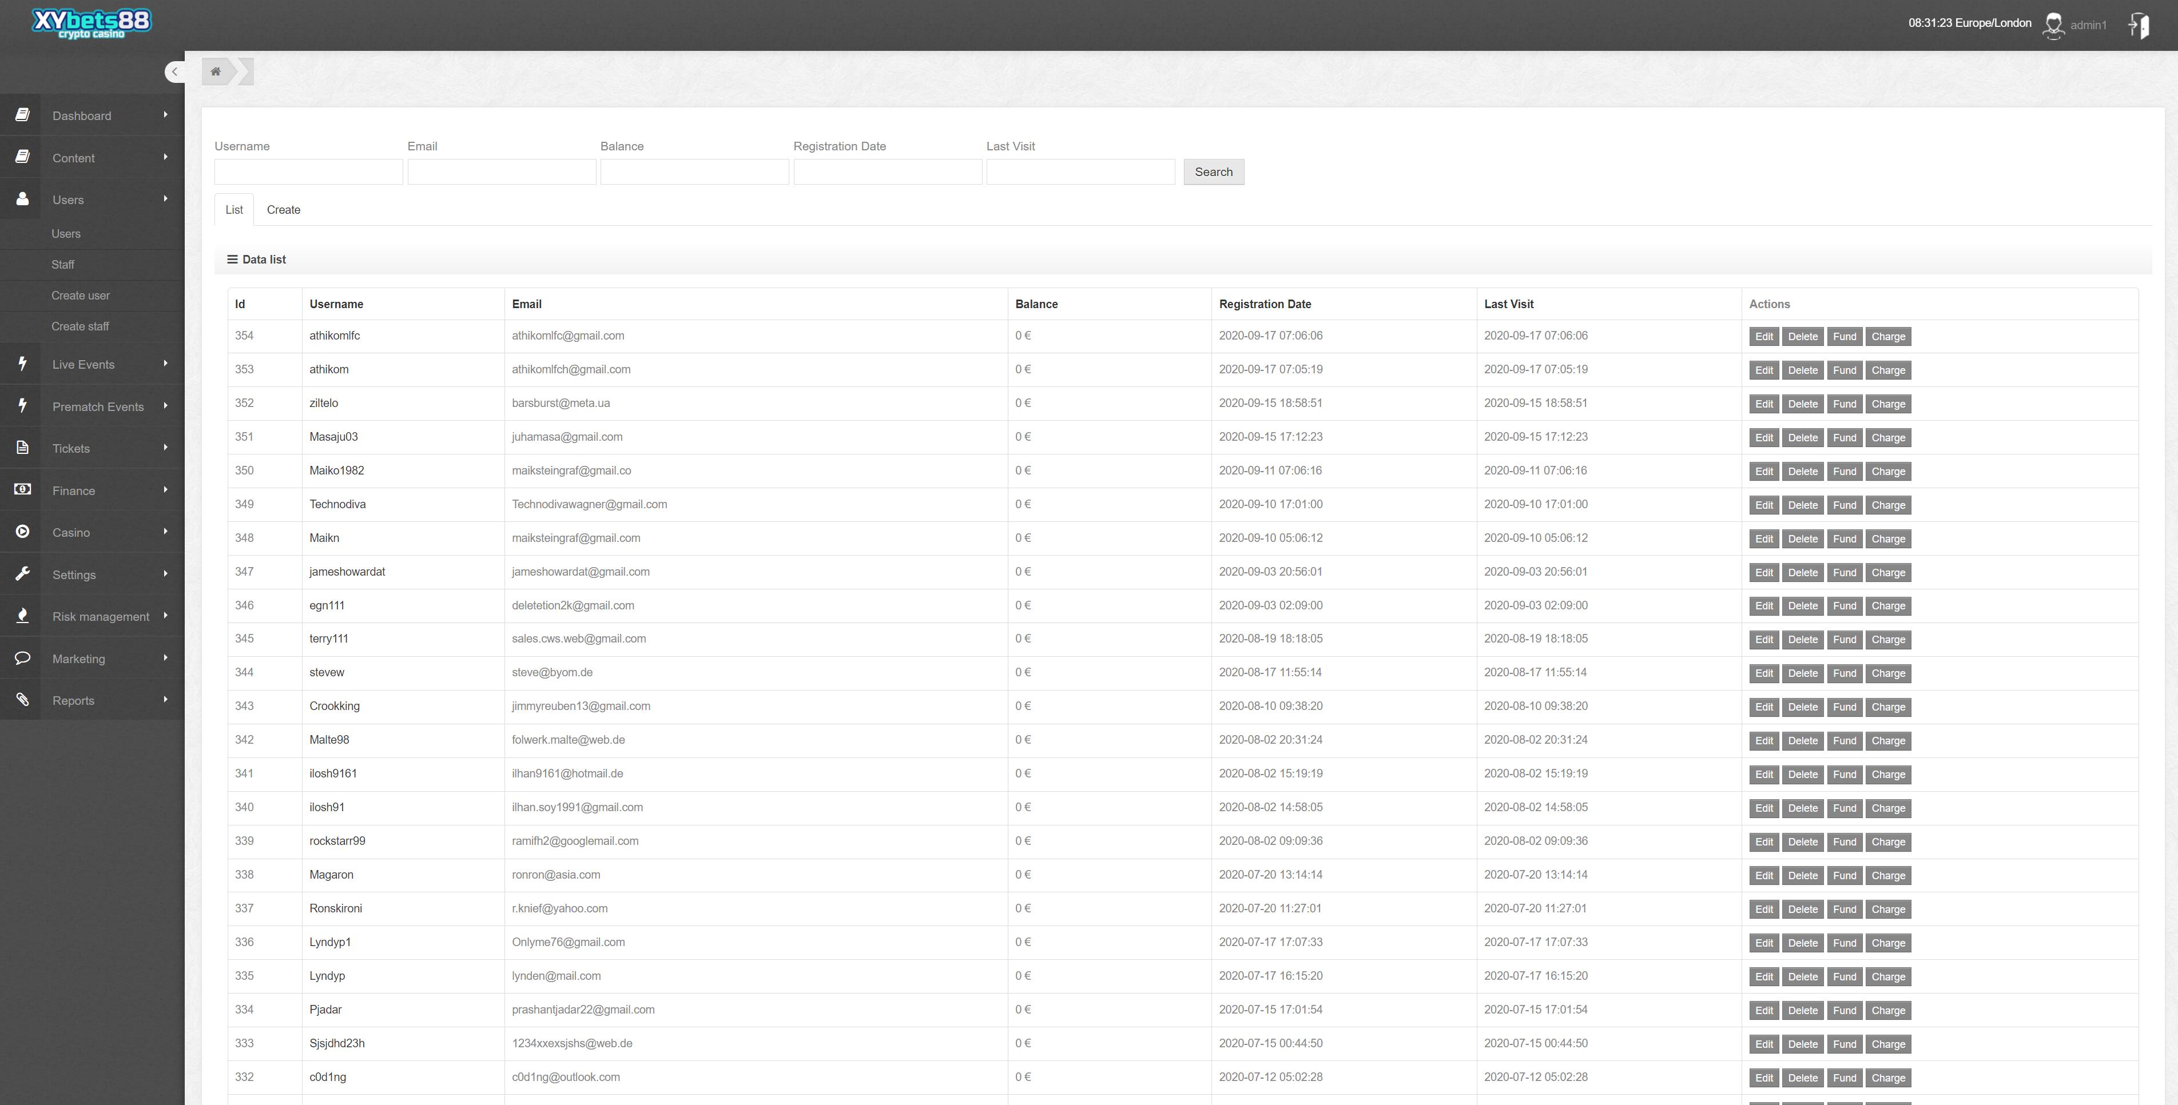
Task: Click the Casino sidebar icon
Action: pyautogui.click(x=22, y=532)
